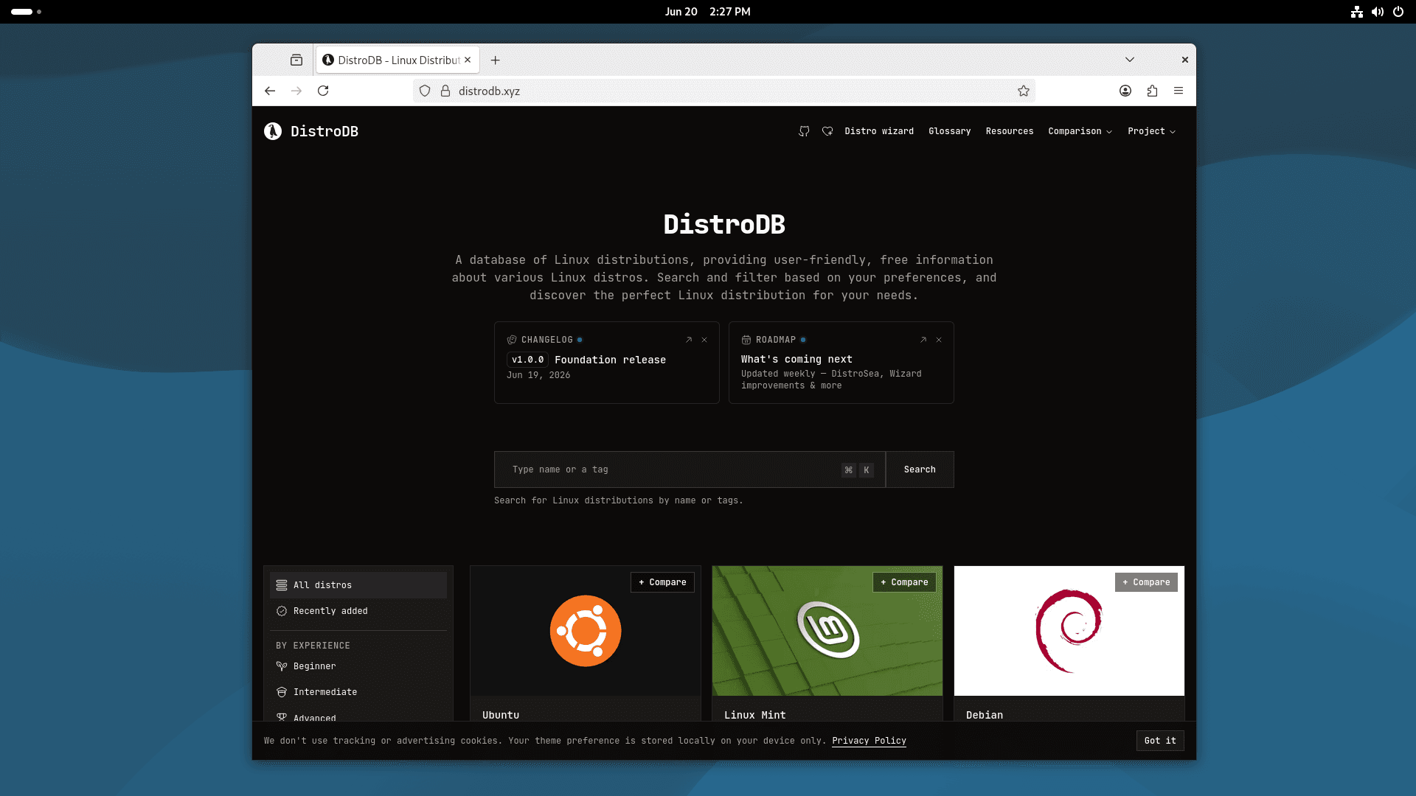The height and width of the screenshot is (796, 1416).
Task: Open the GNOME Activities overview pill
Action: 27,12
